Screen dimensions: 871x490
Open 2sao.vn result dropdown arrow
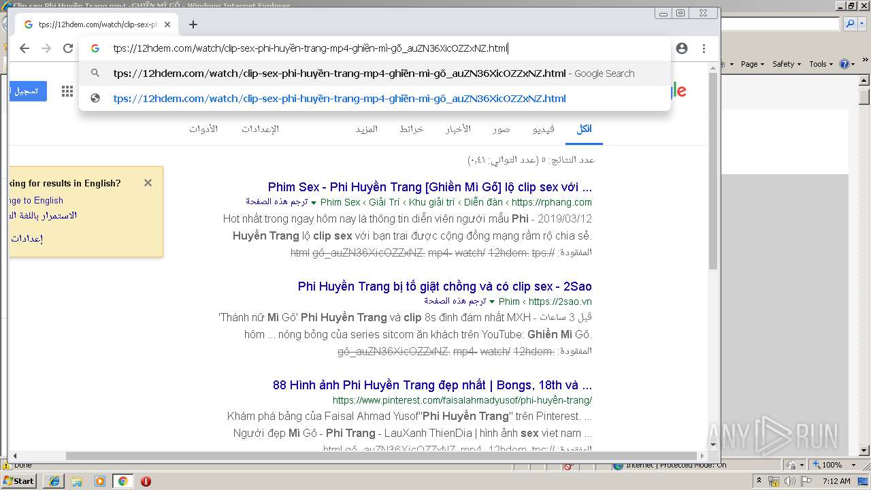(492, 301)
